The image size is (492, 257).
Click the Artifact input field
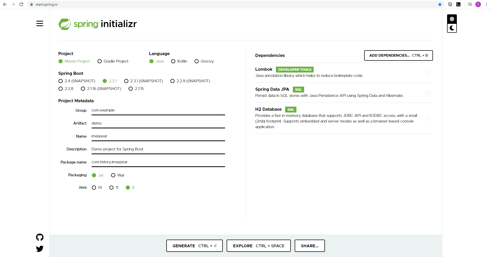point(158,124)
